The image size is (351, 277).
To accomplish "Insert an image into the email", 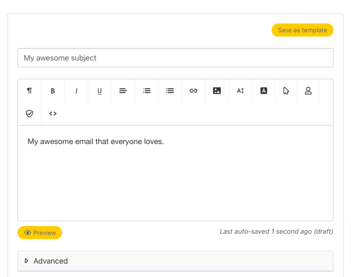I will click(x=217, y=91).
